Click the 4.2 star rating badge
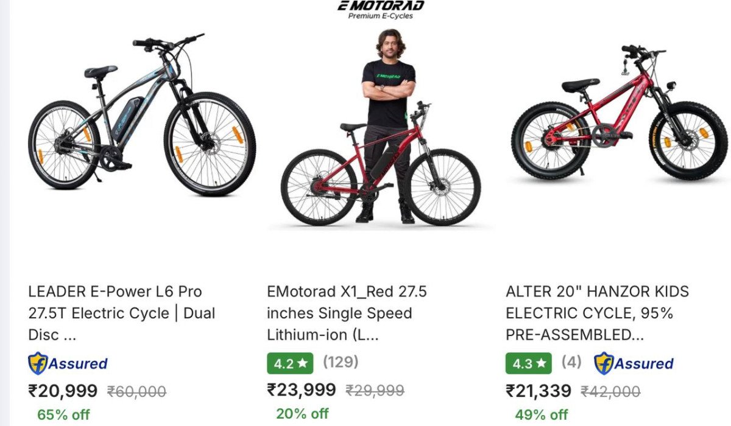731x426 pixels. 291,364
